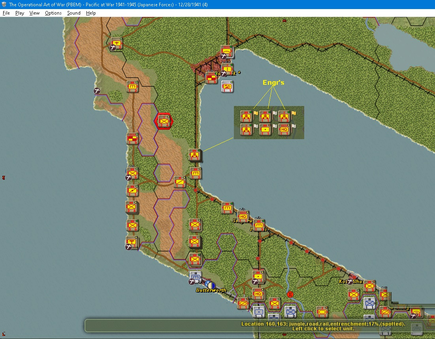Screen dimensions: 435x339
Task: Select the battalion 1-2 unit with diagonal slash symbol
Action: (x=180, y=182)
